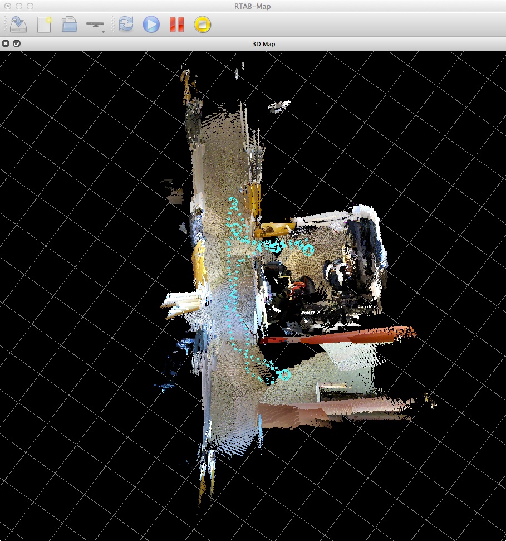
Task: Click the red-orange beam in the point cloud
Action: click(340, 336)
